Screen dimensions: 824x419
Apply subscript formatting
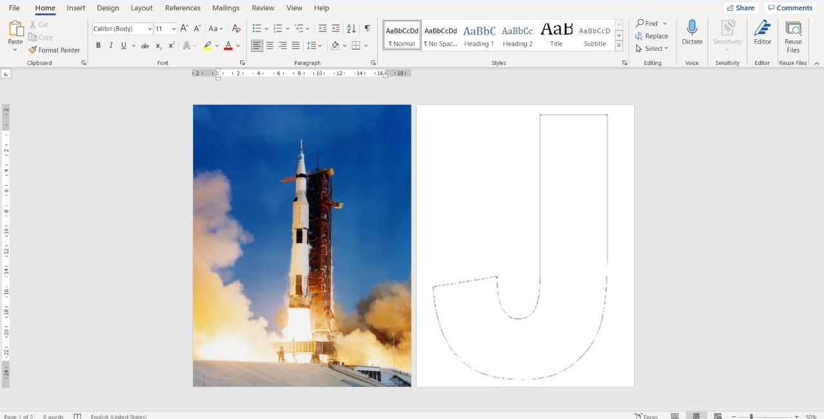[159, 46]
